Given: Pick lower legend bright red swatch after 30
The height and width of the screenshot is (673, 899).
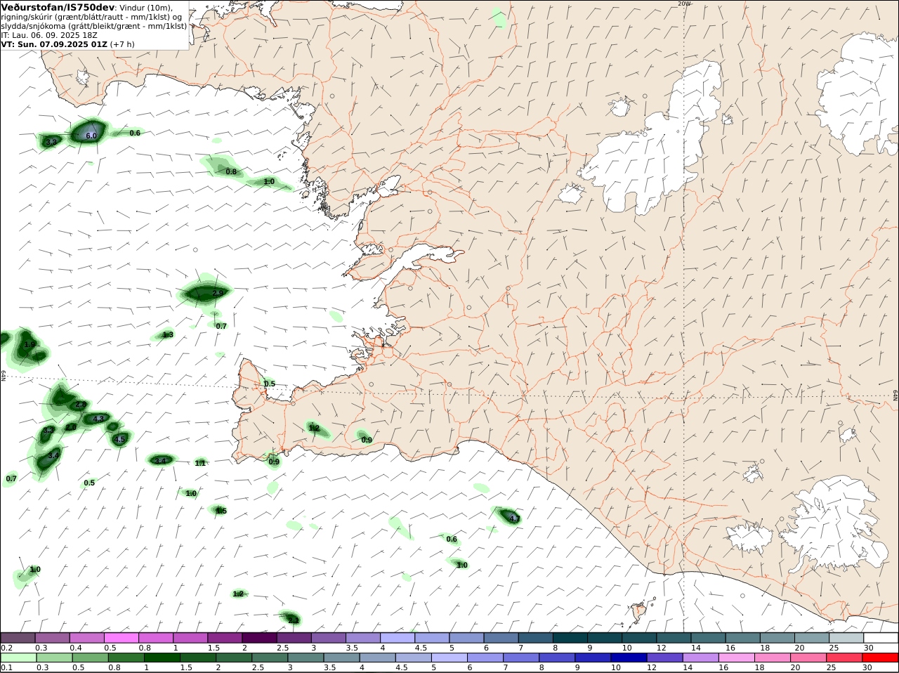Looking at the screenshot, I should point(879,658).
